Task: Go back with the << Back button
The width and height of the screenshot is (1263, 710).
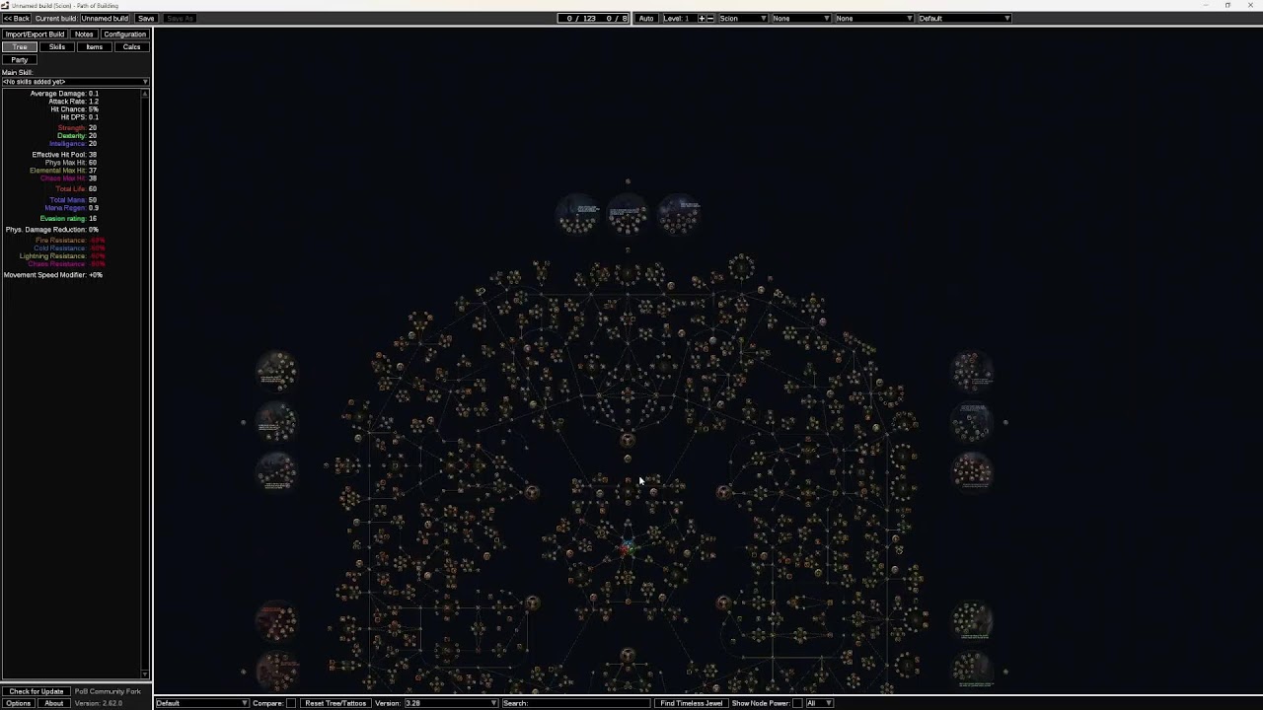Action: point(16,19)
